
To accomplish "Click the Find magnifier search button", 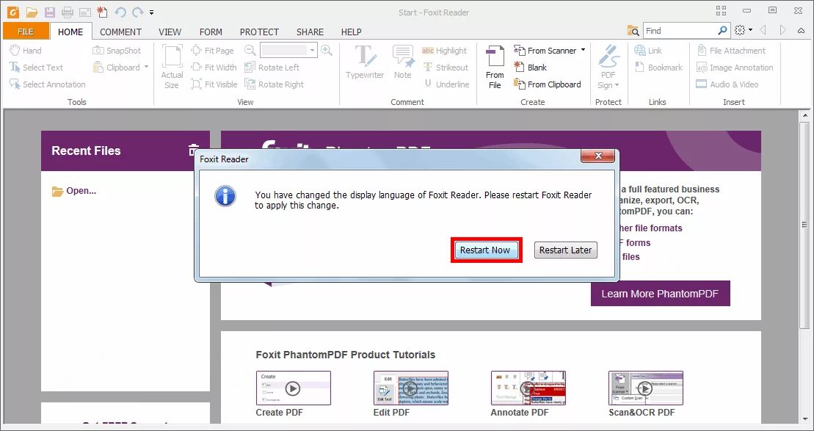I will pyautogui.click(x=722, y=31).
